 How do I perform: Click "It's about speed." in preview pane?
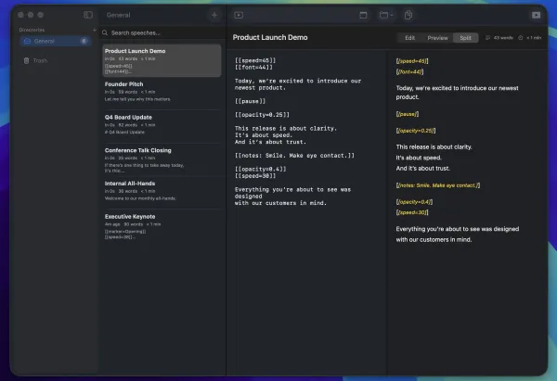(419, 158)
